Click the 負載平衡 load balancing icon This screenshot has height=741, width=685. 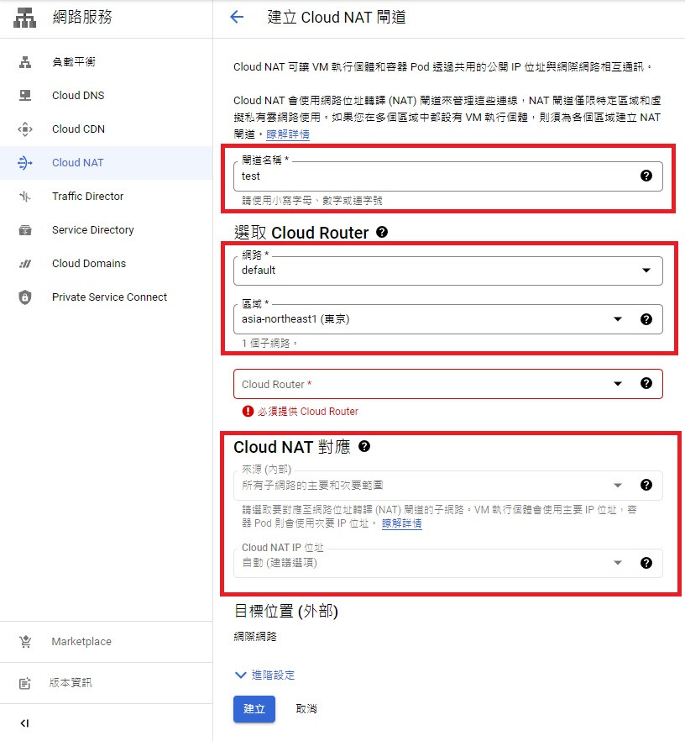click(25, 62)
